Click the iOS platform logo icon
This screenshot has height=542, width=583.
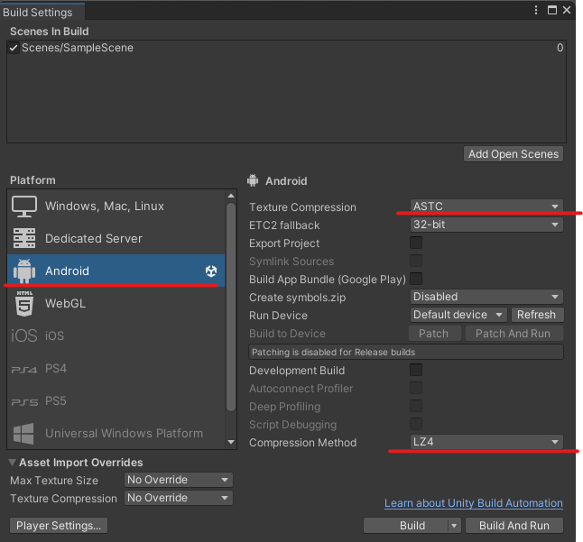(x=24, y=335)
